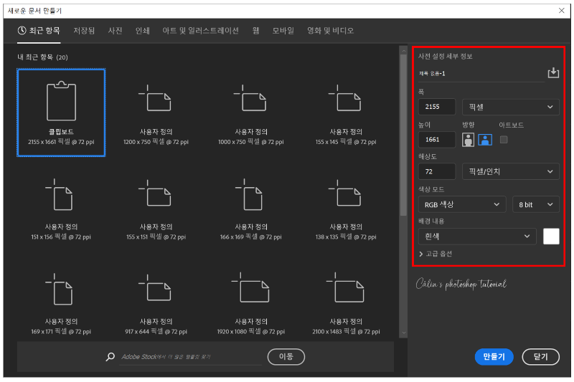
Task: Click the Adobe Stock template search field
Action: click(191, 357)
